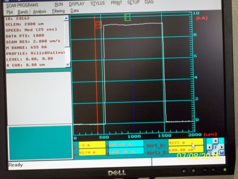Open the DIAG menu
Viewport: 238px width, 179px height.
click(x=149, y=2)
